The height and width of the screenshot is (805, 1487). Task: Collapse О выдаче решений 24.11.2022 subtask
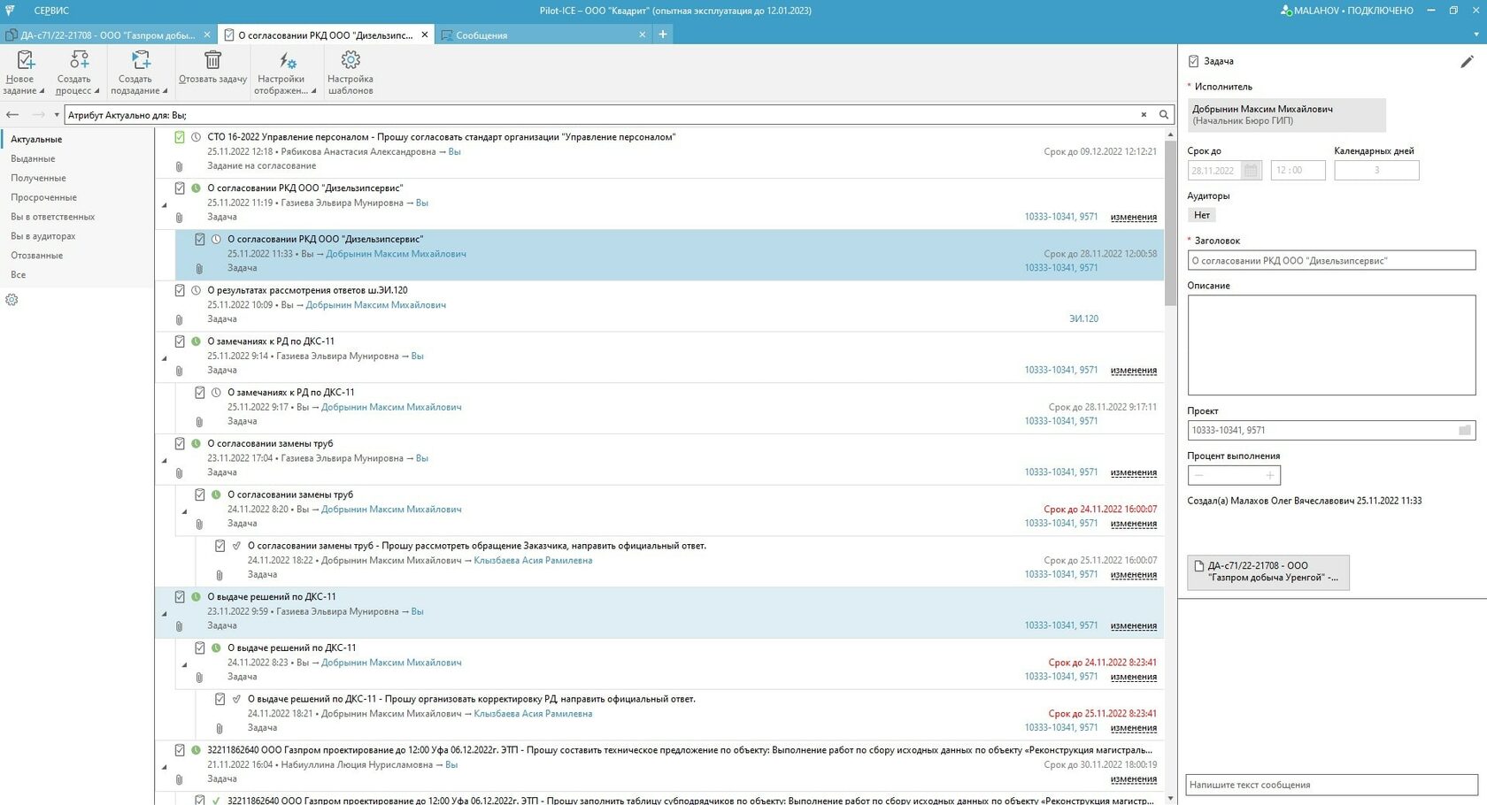pyautogui.click(x=184, y=664)
